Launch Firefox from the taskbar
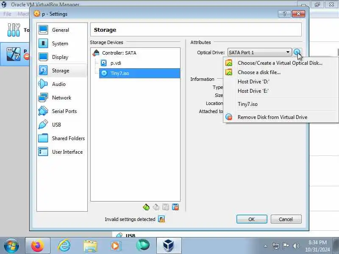 (x=38, y=246)
